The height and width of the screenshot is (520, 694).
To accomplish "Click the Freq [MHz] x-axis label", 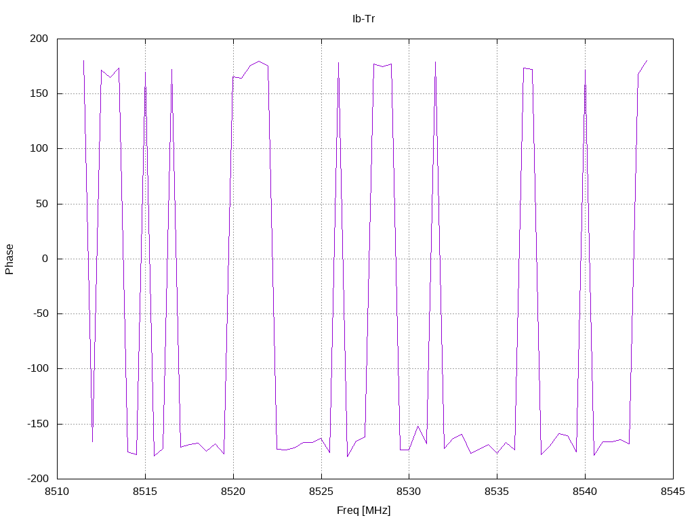I will (364, 511).
